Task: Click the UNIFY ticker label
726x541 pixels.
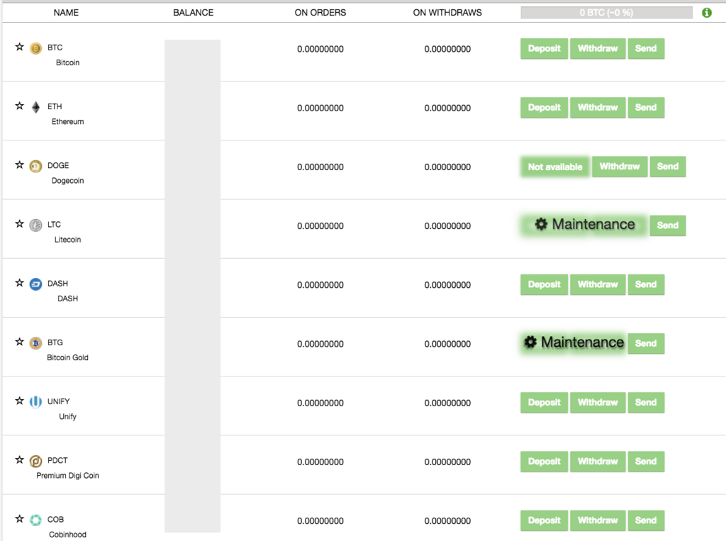Action: (x=58, y=401)
